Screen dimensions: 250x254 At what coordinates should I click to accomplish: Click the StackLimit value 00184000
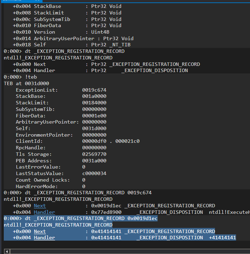(94, 103)
